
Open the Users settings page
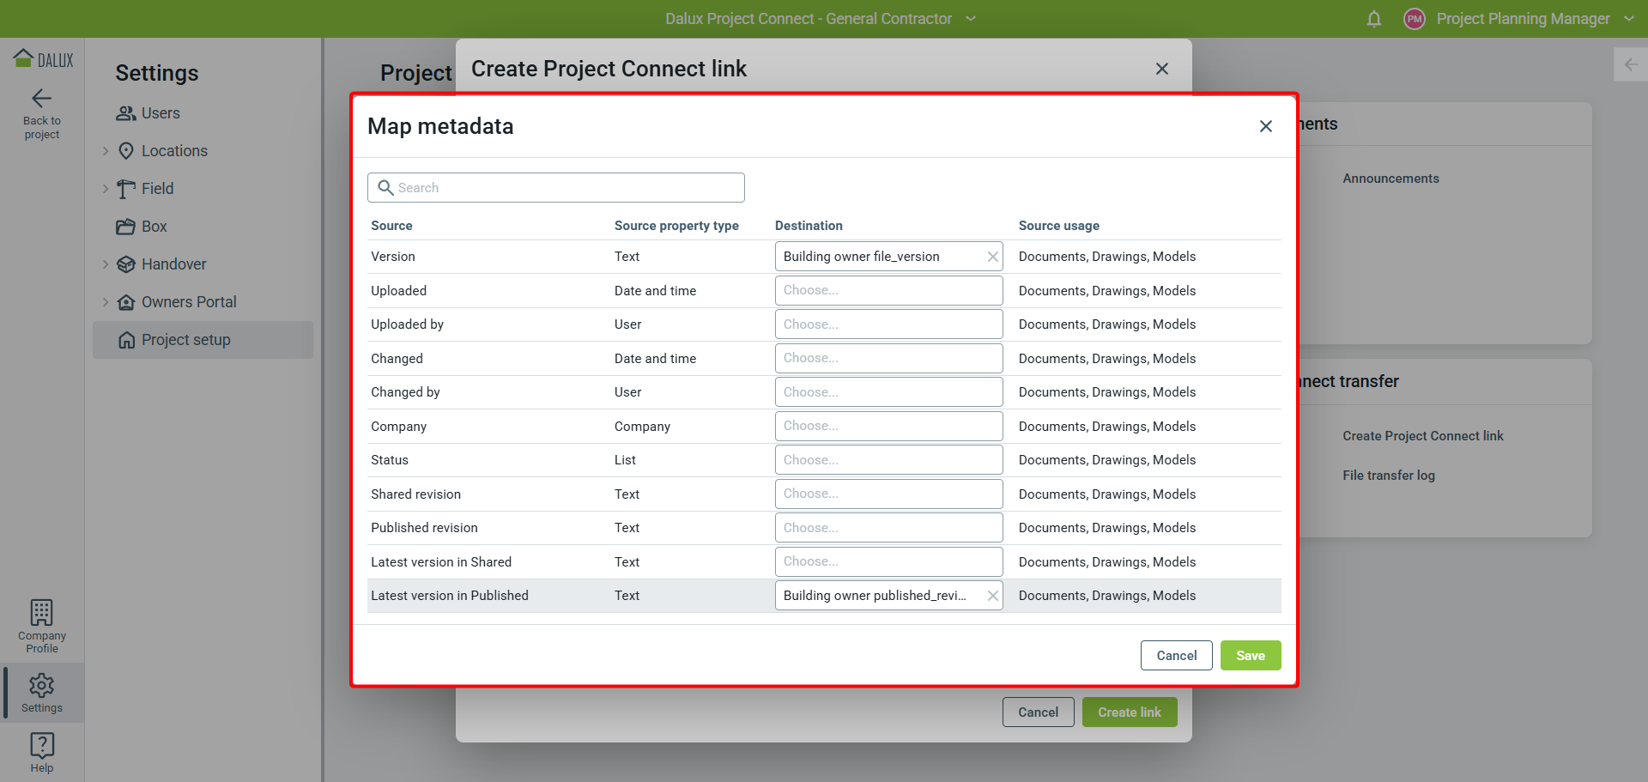tap(160, 113)
